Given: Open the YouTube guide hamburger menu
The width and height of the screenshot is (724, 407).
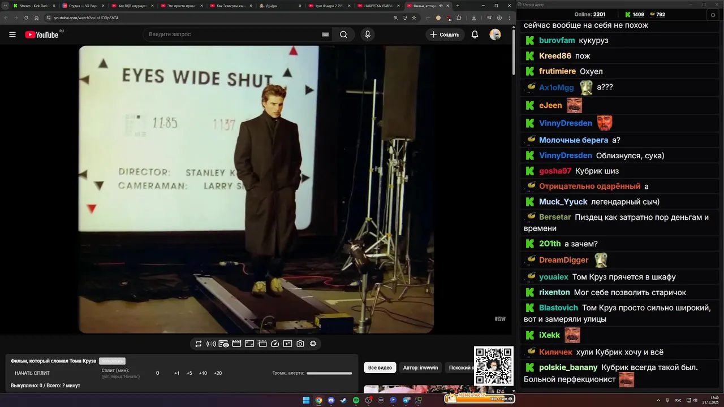Looking at the screenshot, I should pos(12,34).
